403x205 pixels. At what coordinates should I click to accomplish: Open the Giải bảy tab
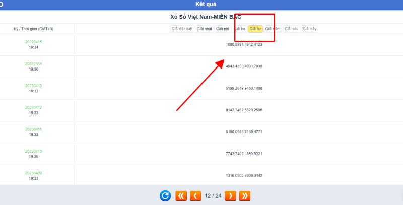coord(309,29)
